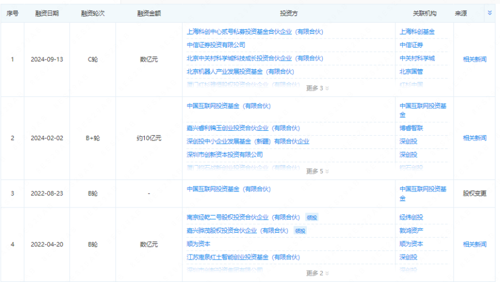The height and width of the screenshot is (282, 500).
Task: Select the date 2022-04-20 cell
Action: point(47,244)
